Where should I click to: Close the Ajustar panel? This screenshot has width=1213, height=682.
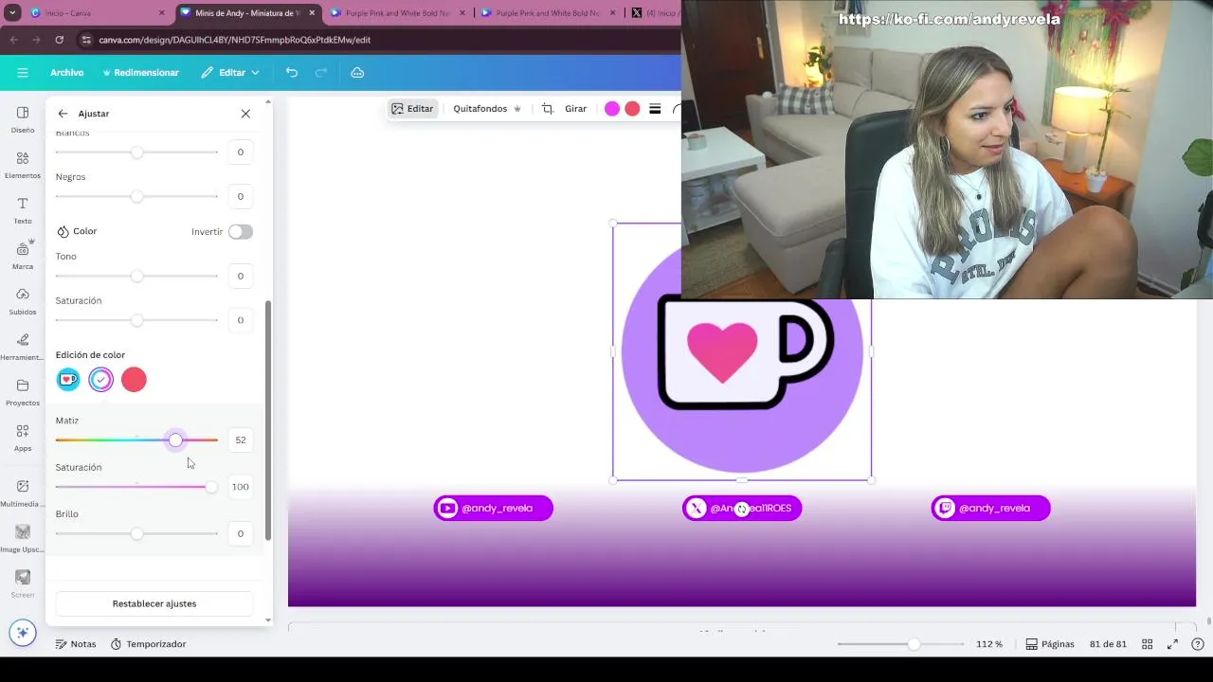tap(245, 114)
